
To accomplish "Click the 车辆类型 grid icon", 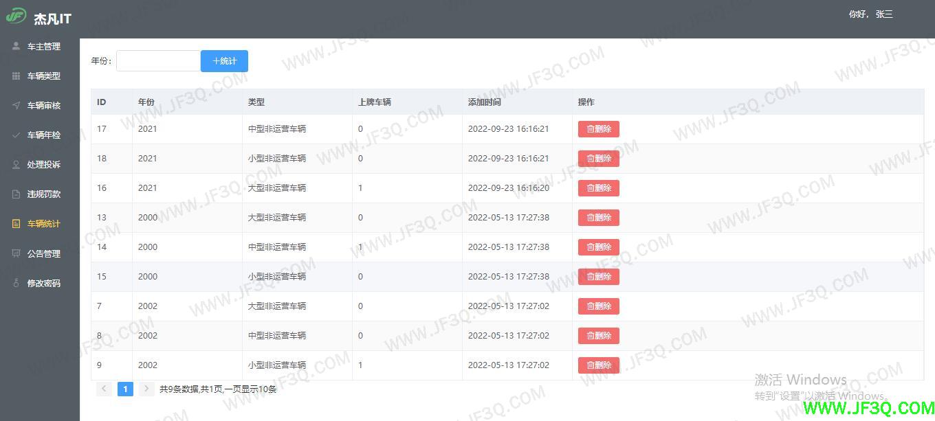I will point(16,76).
